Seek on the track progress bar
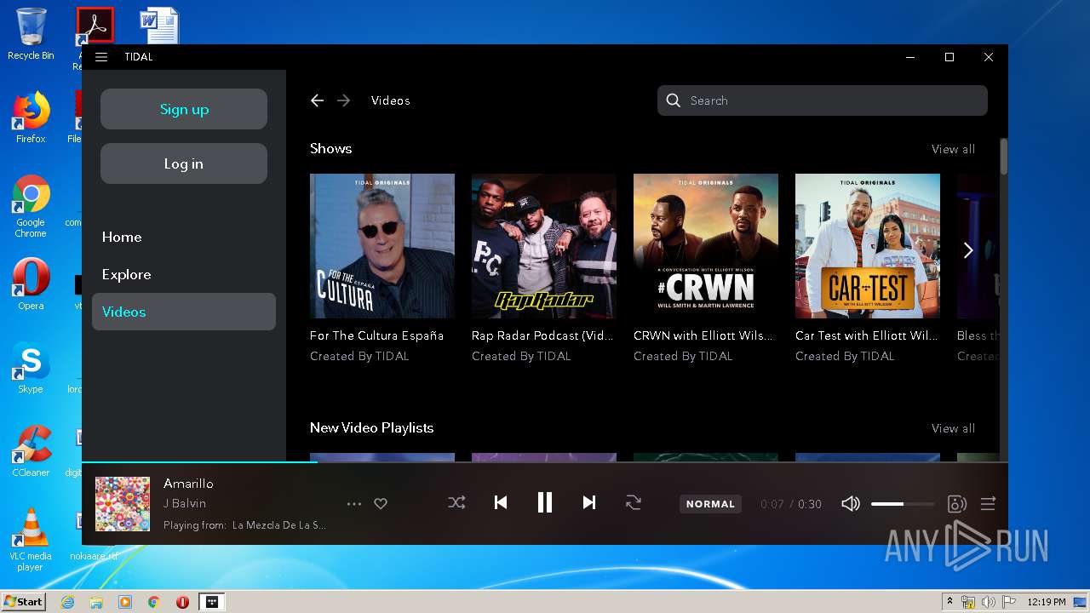 pos(545,462)
